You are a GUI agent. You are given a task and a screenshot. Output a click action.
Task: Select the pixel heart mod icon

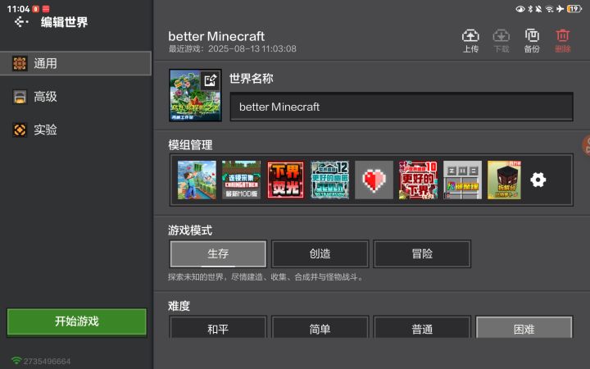pyautogui.click(x=374, y=180)
